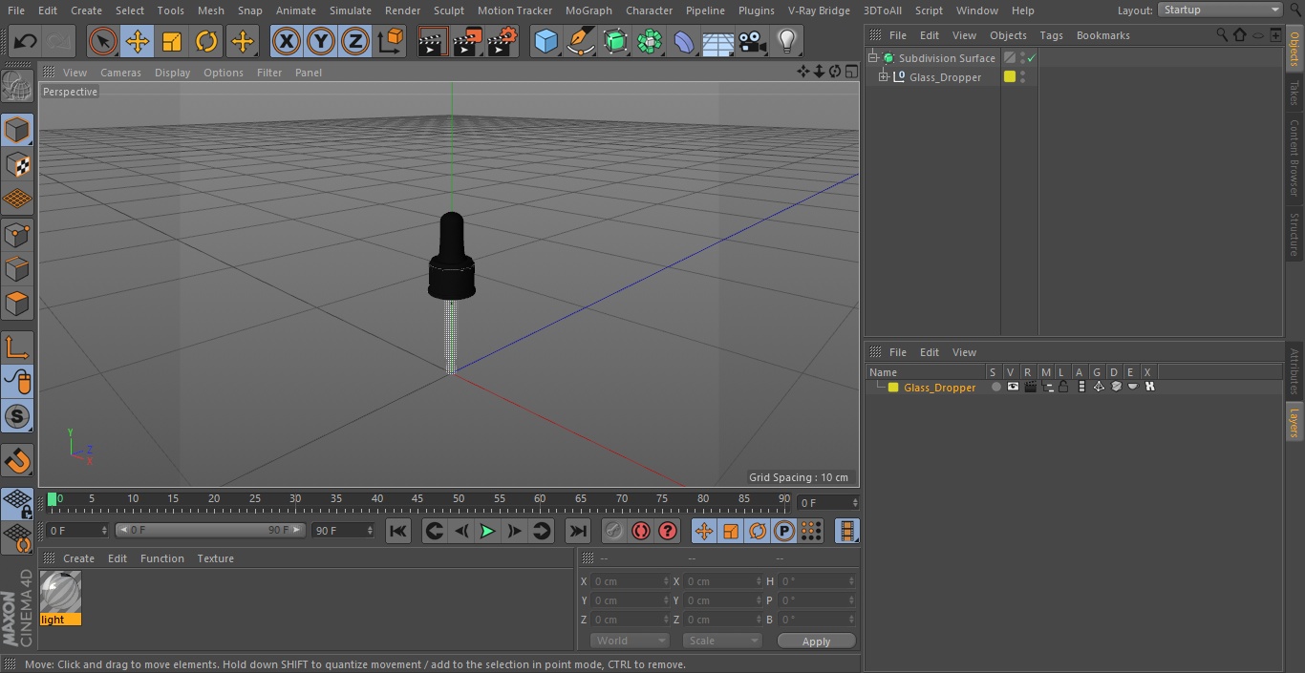Open the deformer objects icon
This screenshot has height=673, width=1305.
click(x=684, y=41)
